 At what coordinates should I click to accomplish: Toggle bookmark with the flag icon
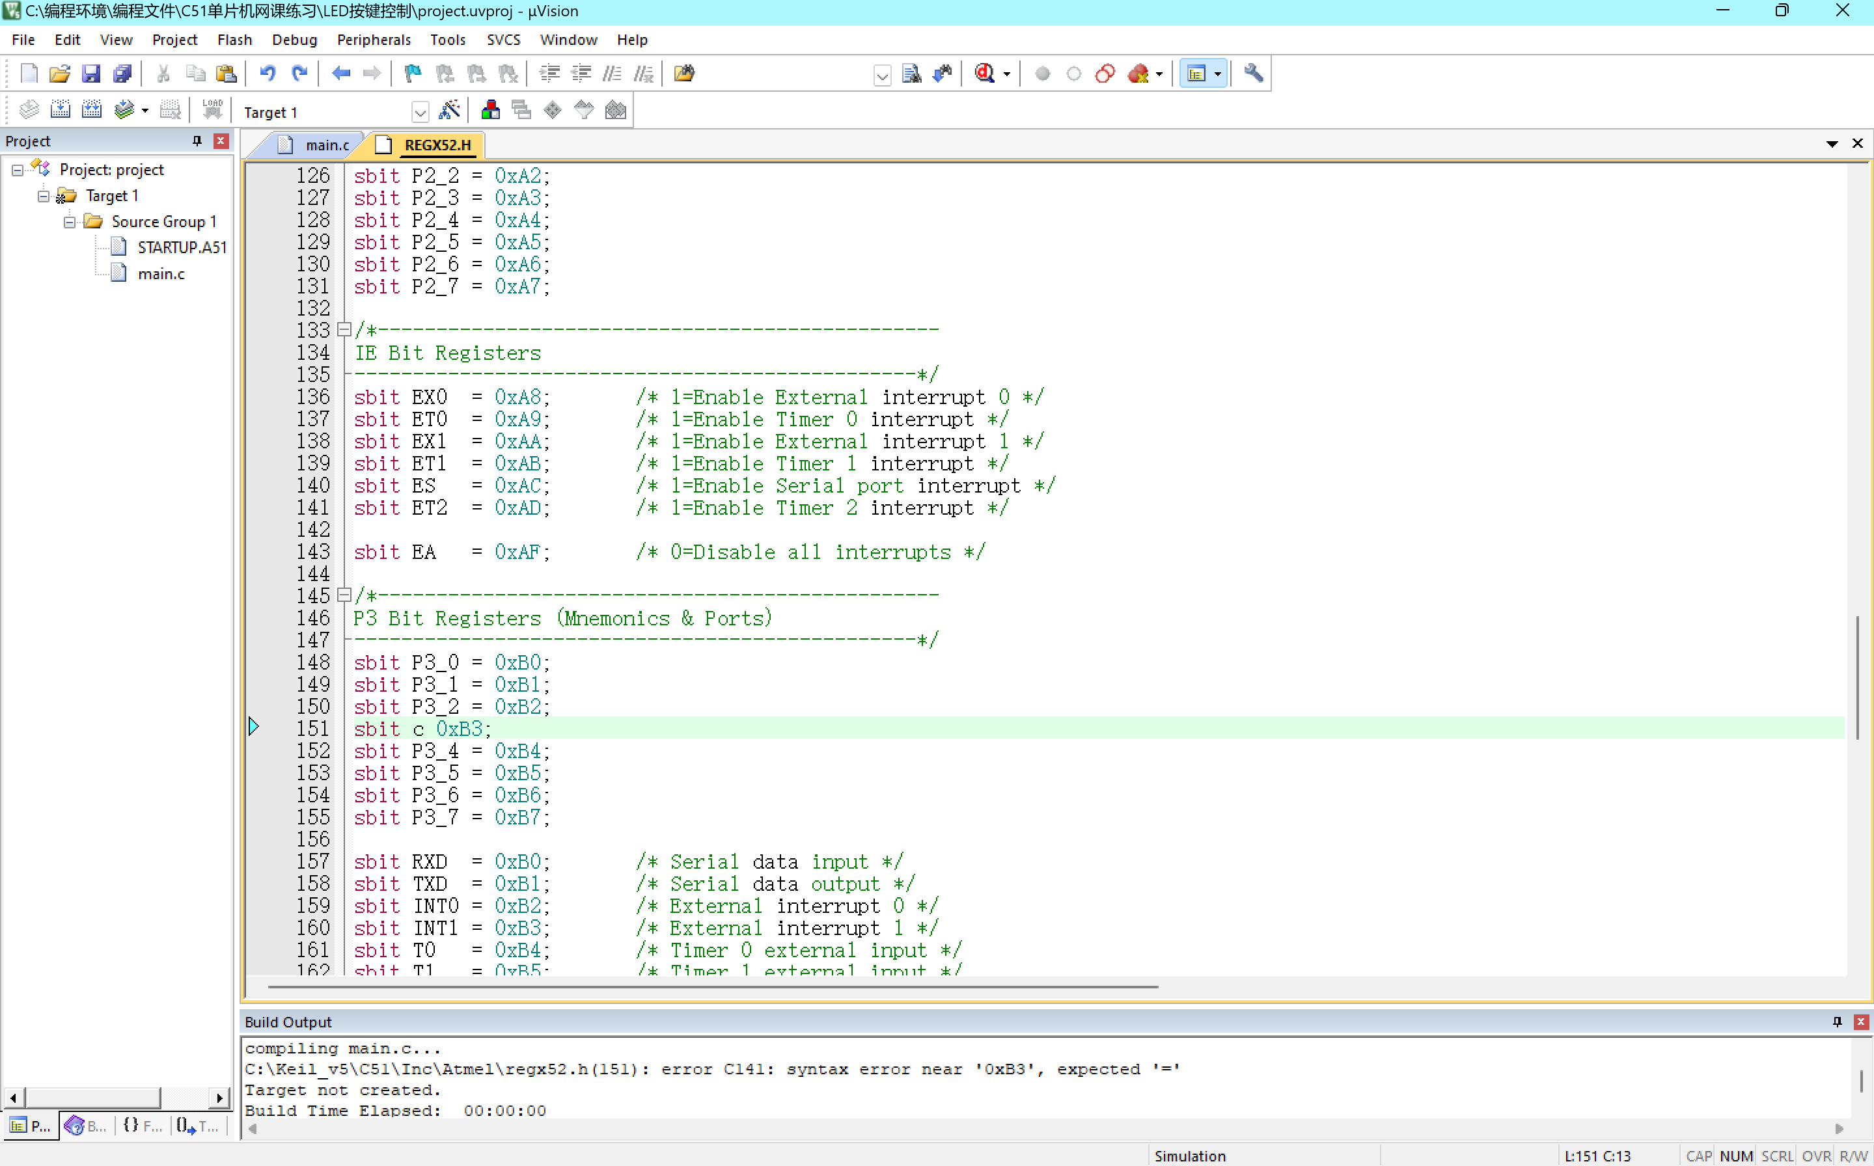pos(413,74)
